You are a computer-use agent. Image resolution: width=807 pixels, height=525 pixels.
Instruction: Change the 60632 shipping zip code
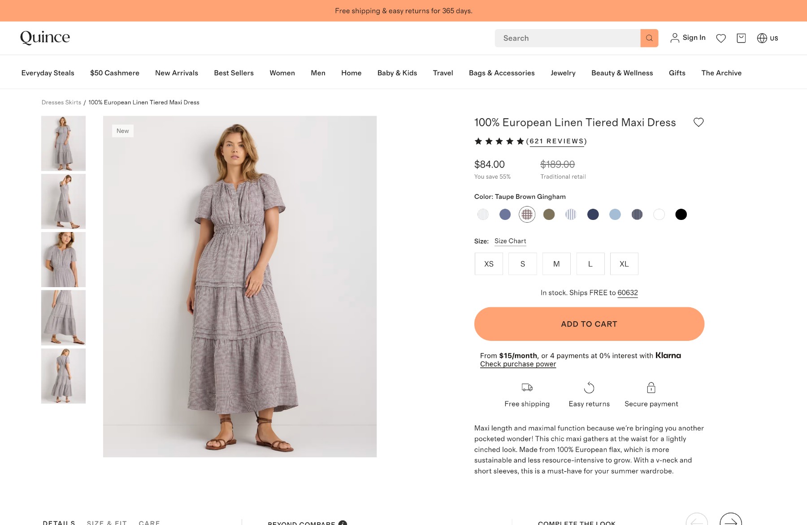(627, 293)
